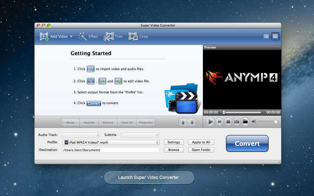Open snapshot folder icon in preview controls
The width and height of the screenshot is (314, 196).
[245, 122]
